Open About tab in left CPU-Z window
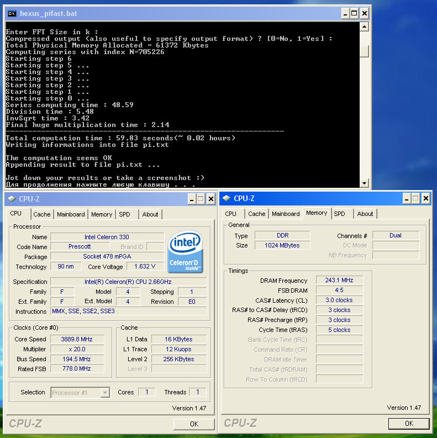The height and width of the screenshot is (438, 437). [x=150, y=214]
